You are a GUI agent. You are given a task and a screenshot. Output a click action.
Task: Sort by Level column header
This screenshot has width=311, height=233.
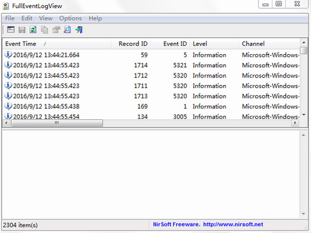pos(214,43)
